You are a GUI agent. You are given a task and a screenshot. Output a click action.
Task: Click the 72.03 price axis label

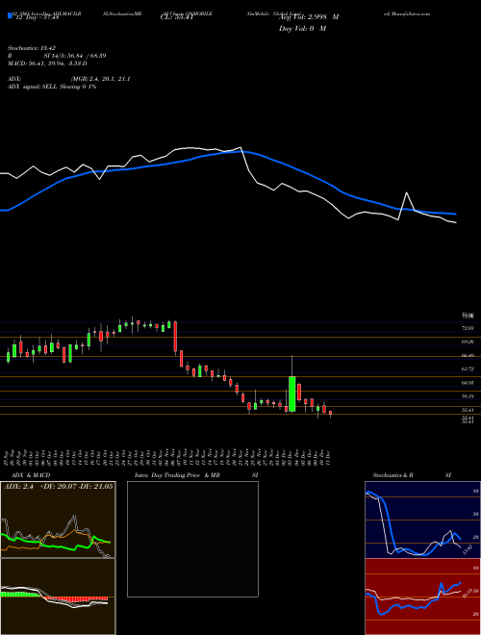[468, 328]
